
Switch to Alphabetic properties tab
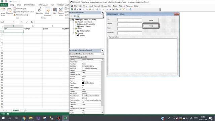pyautogui.click(x=74, y=57)
